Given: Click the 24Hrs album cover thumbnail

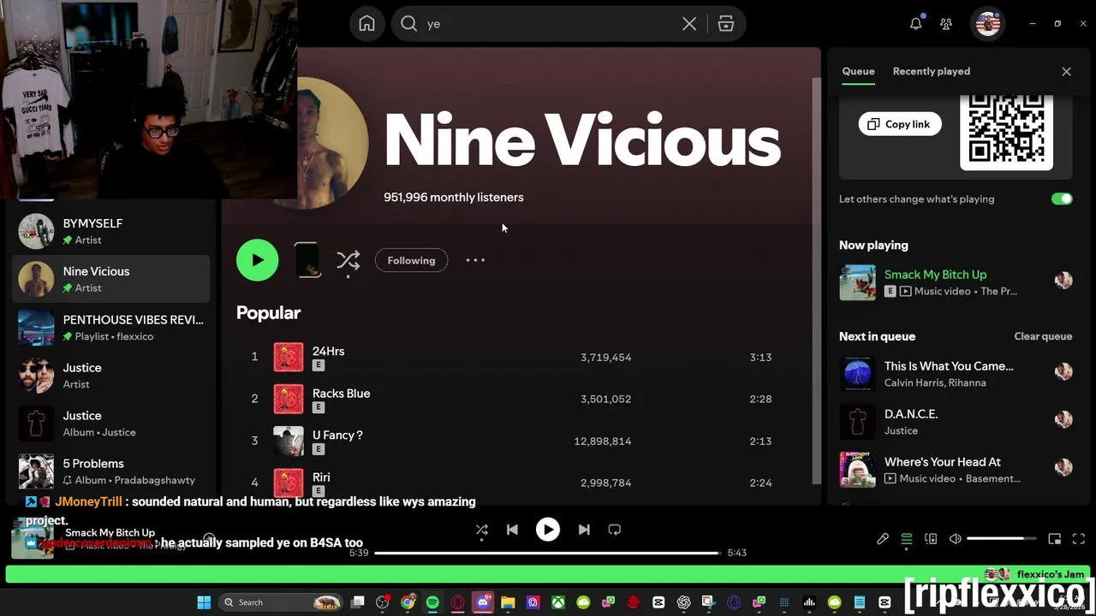Looking at the screenshot, I should point(289,357).
